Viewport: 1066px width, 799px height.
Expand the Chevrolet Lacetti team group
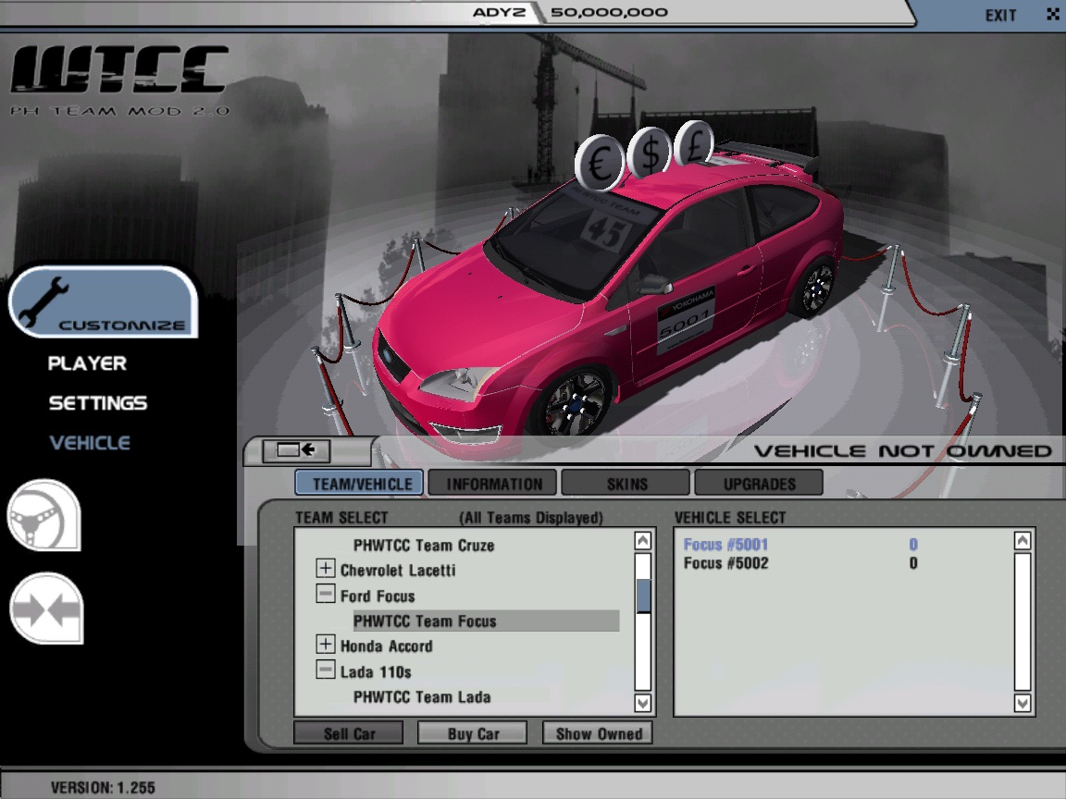click(x=326, y=568)
